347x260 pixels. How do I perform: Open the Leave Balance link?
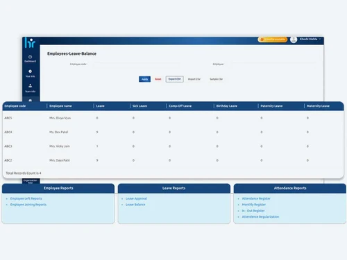point(135,205)
